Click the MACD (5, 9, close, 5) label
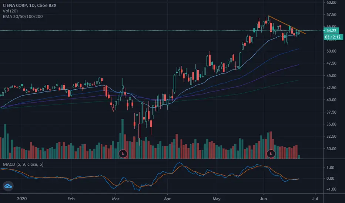Screen dimensions: 345x203 [x=23, y=164]
